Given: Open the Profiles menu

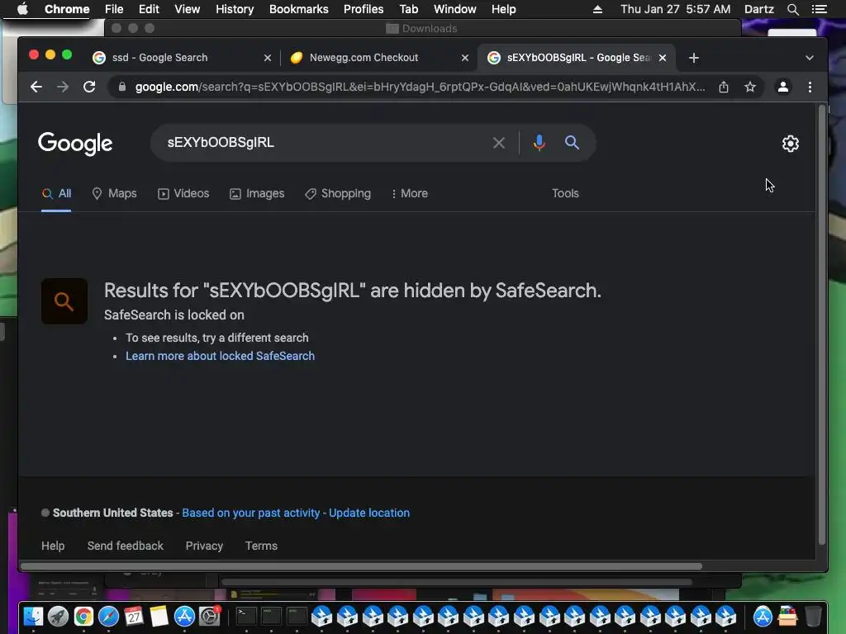Looking at the screenshot, I should [364, 9].
